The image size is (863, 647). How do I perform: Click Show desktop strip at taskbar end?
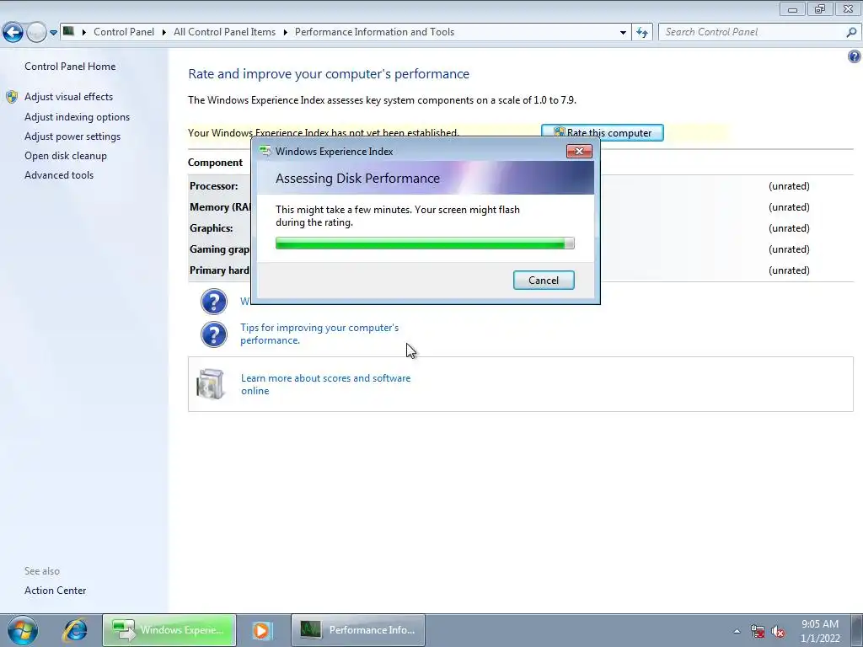tap(857, 630)
